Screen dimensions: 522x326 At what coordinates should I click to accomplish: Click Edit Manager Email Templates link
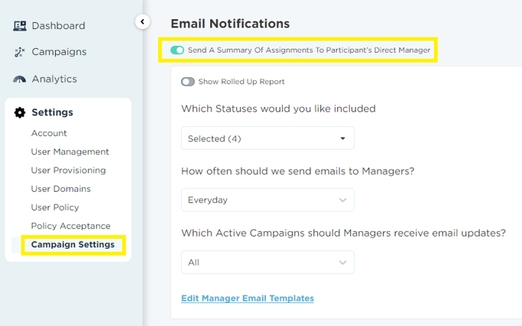click(248, 298)
